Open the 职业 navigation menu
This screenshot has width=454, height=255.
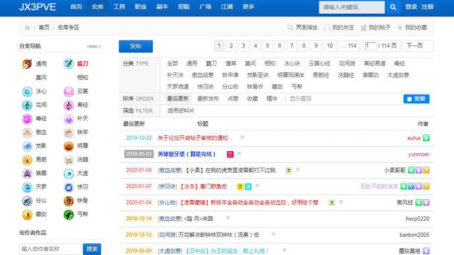point(141,7)
